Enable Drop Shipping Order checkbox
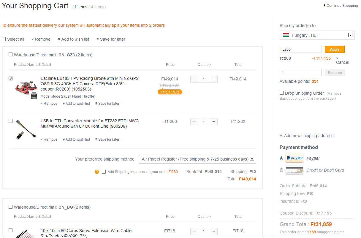The image size is (361, 238). 281,93
